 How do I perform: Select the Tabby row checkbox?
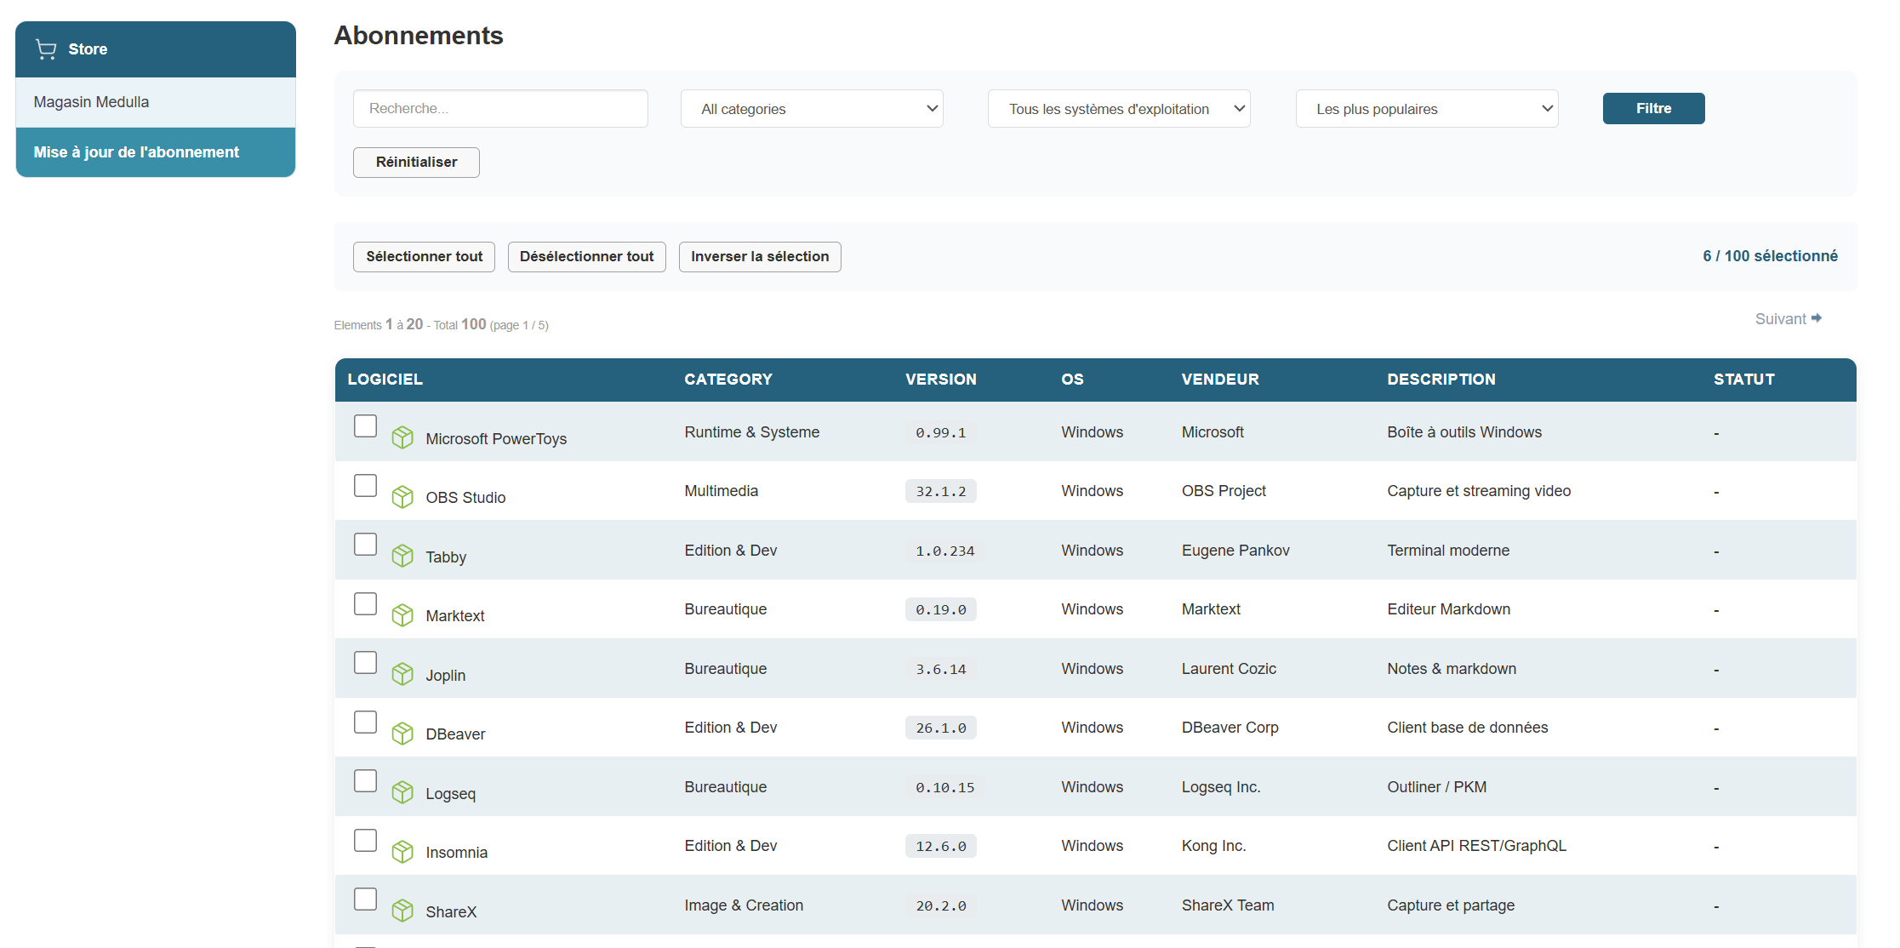(x=365, y=545)
